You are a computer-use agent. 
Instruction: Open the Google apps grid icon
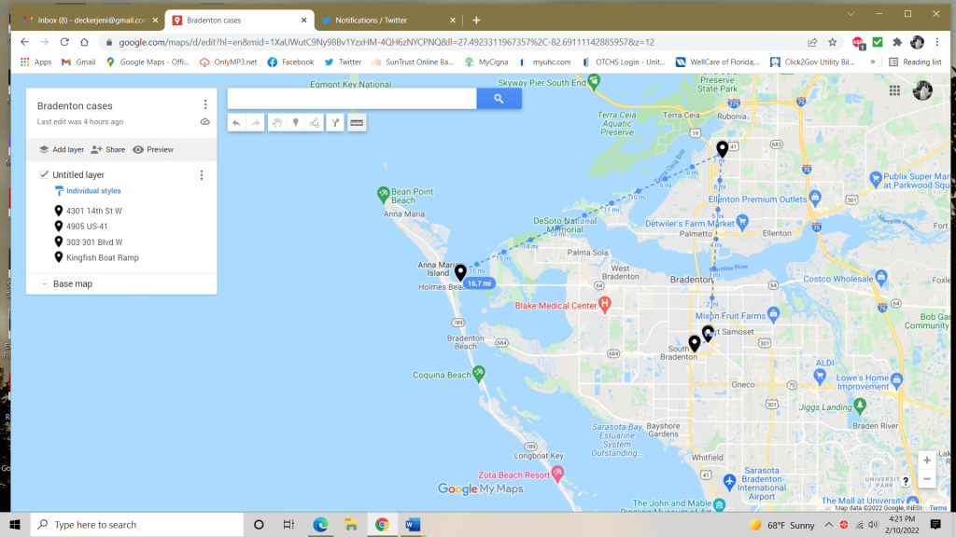(x=894, y=90)
